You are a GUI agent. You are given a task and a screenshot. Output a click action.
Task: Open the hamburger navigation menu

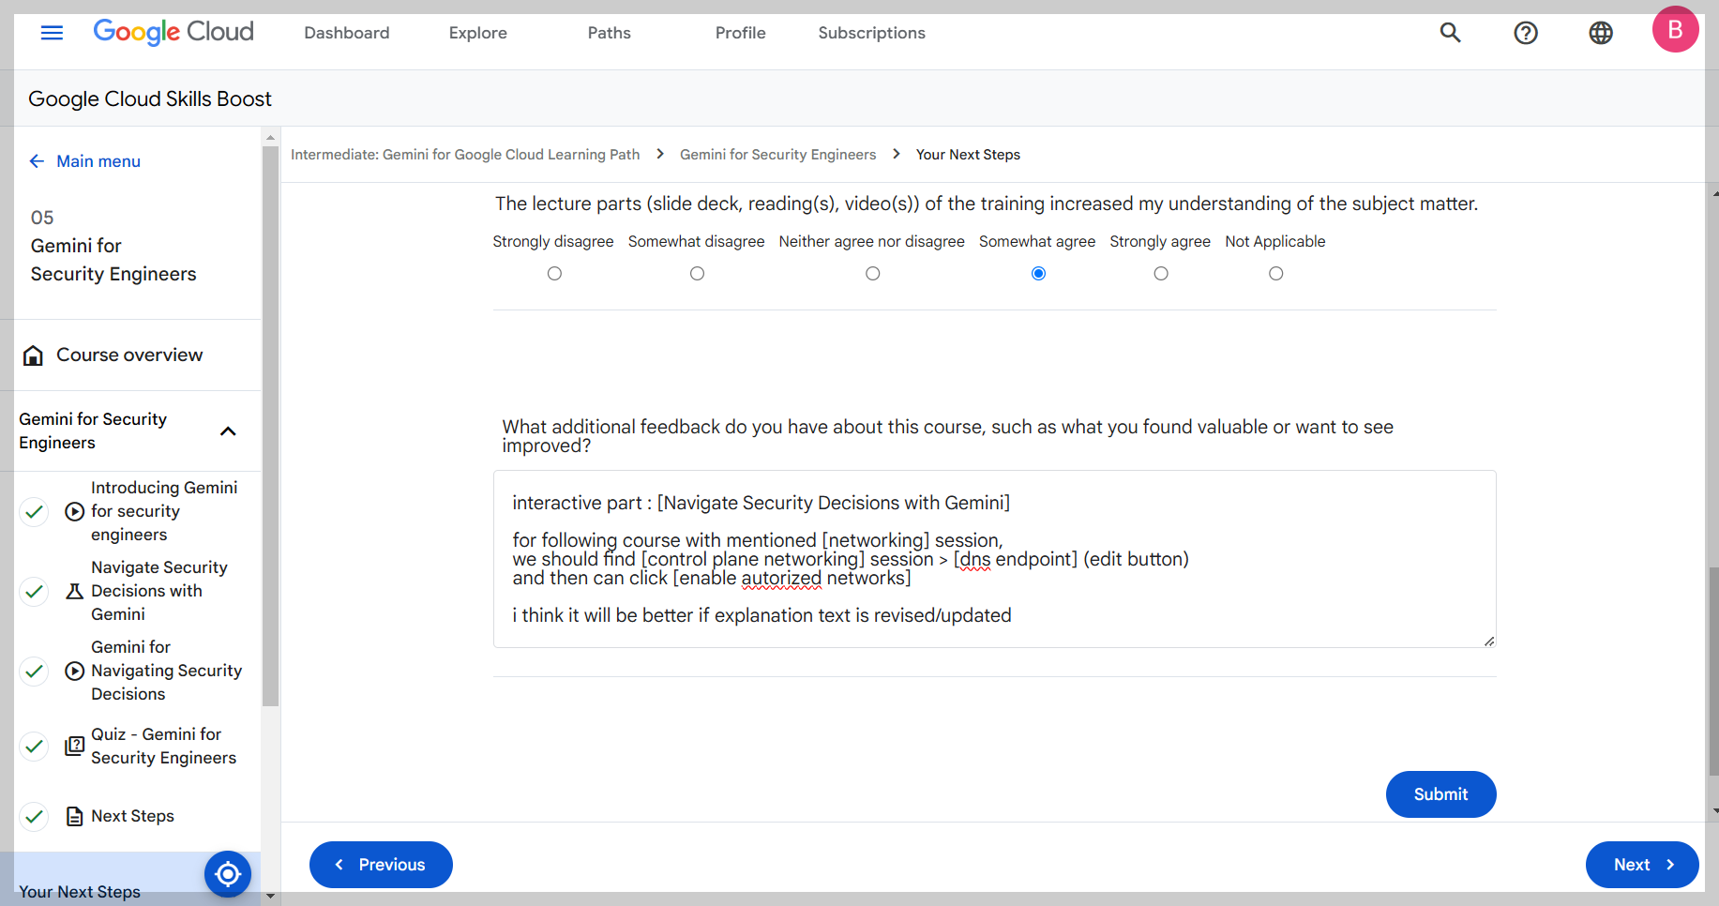tap(53, 33)
